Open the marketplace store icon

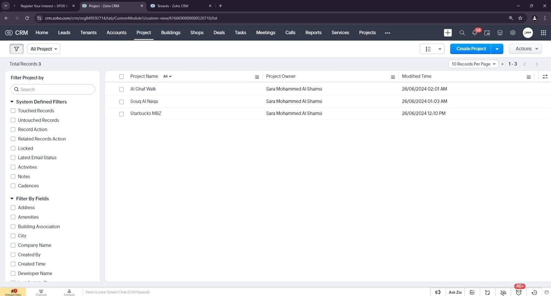tap(500, 33)
